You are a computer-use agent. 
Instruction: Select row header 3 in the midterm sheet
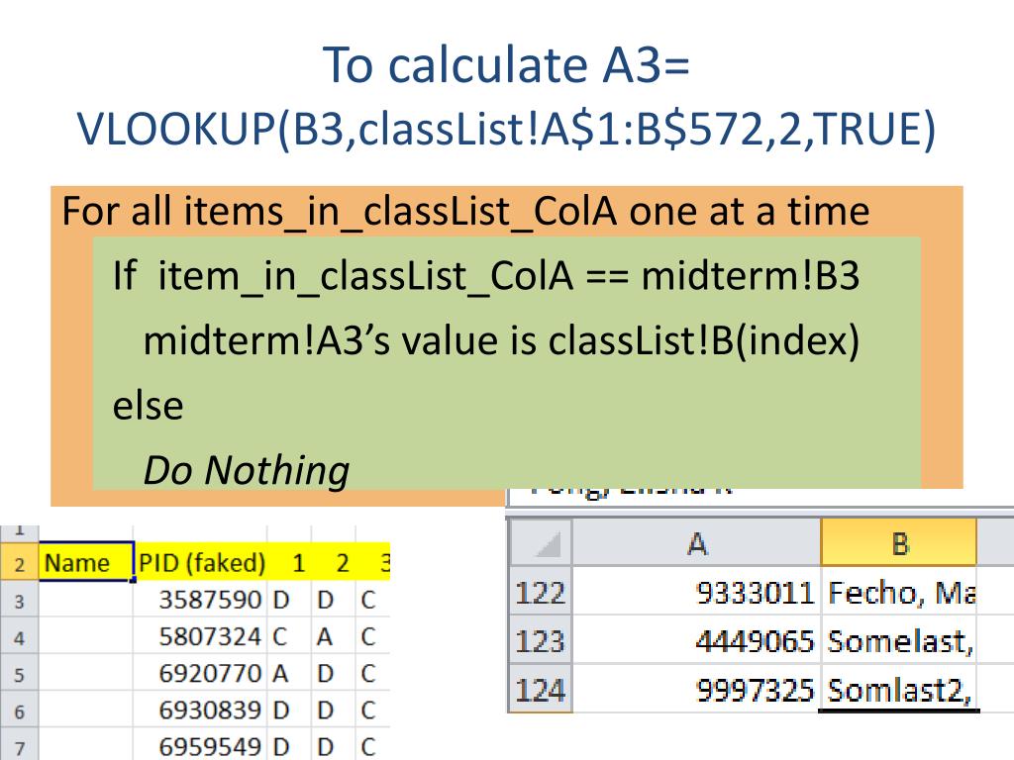click(20, 601)
